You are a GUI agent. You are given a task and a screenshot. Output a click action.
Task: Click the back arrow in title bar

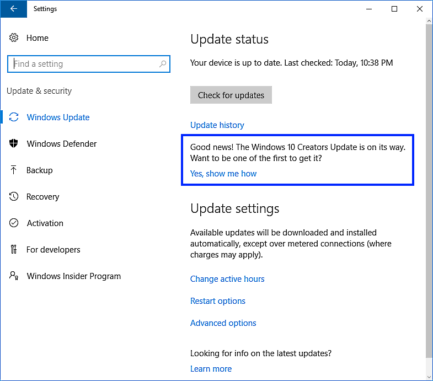(13, 9)
